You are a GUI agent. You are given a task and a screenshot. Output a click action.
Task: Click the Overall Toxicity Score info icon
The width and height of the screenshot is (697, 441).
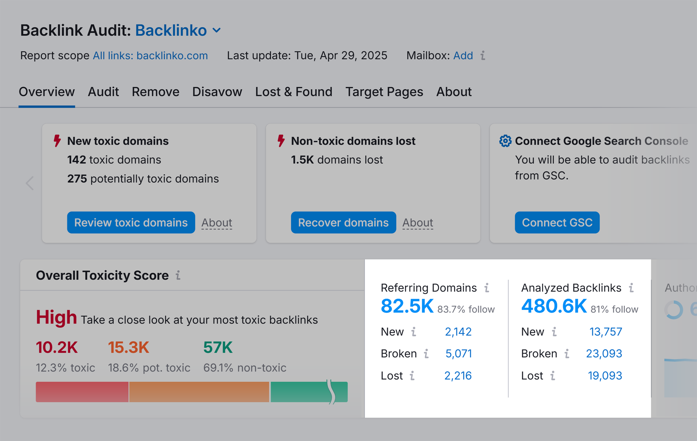click(x=178, y=275)
